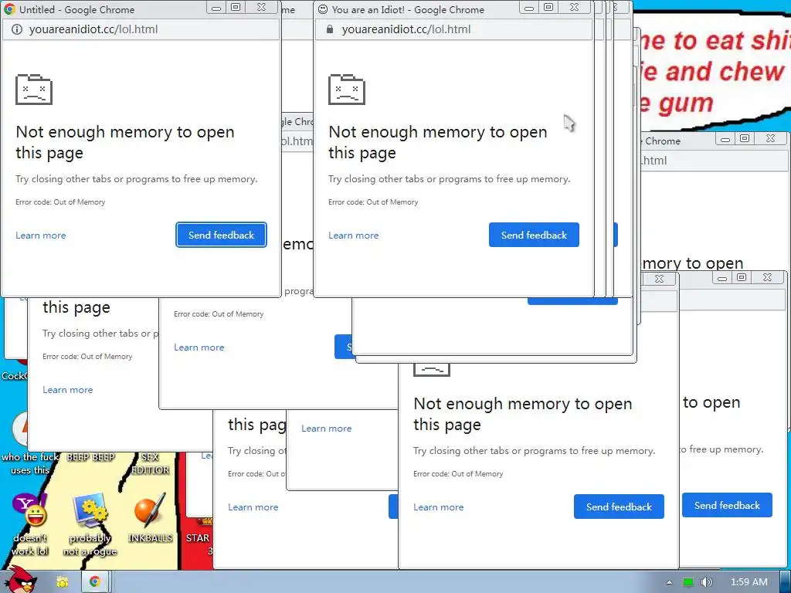The image size is (791, 593).
Task: Show hidden tray icons arrow
Action: point(669,582)
